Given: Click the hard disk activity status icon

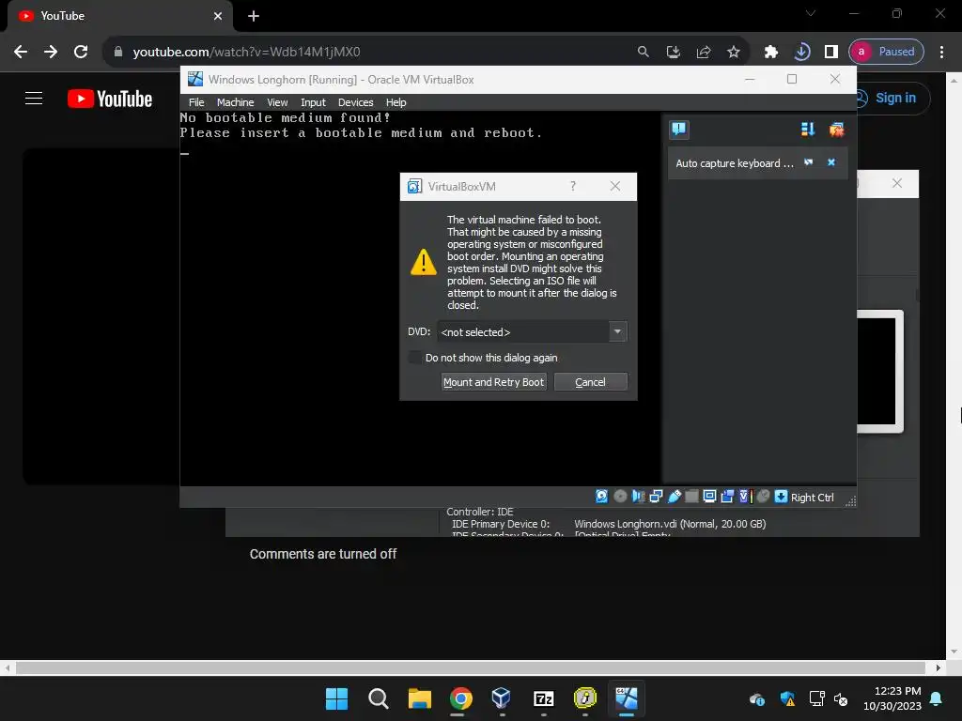Looking at the screenshot, I should click(x=602, y=497).
